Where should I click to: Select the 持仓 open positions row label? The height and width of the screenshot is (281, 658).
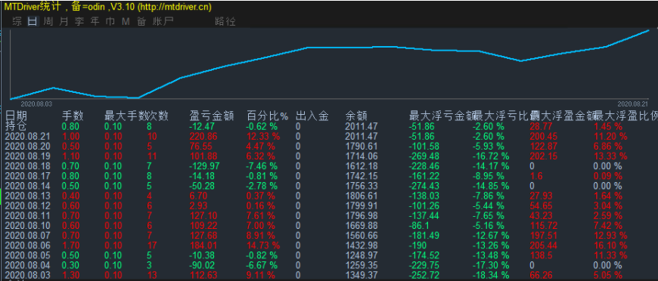(16, 126)
